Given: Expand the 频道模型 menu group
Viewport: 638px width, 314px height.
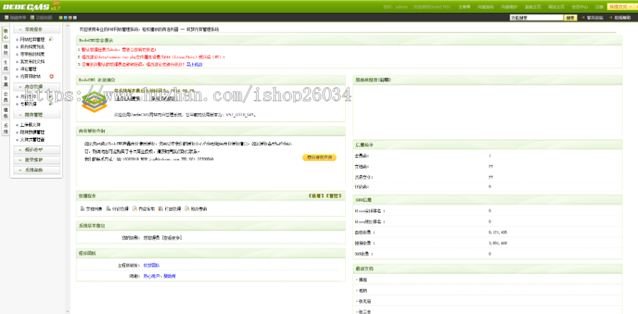Looking at the screenshot, I should pos(37,150).
